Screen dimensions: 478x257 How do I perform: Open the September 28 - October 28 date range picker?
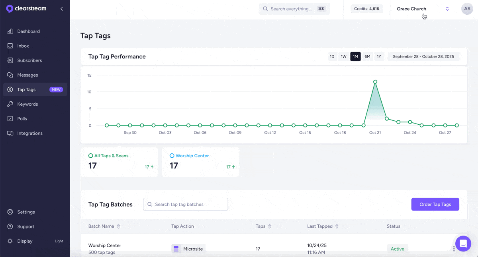coord(423,57)
